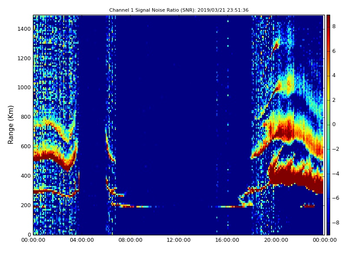
Task: Click the 04:00:00 time axis label
Action: pyautogui.click(x=82, y=240)
